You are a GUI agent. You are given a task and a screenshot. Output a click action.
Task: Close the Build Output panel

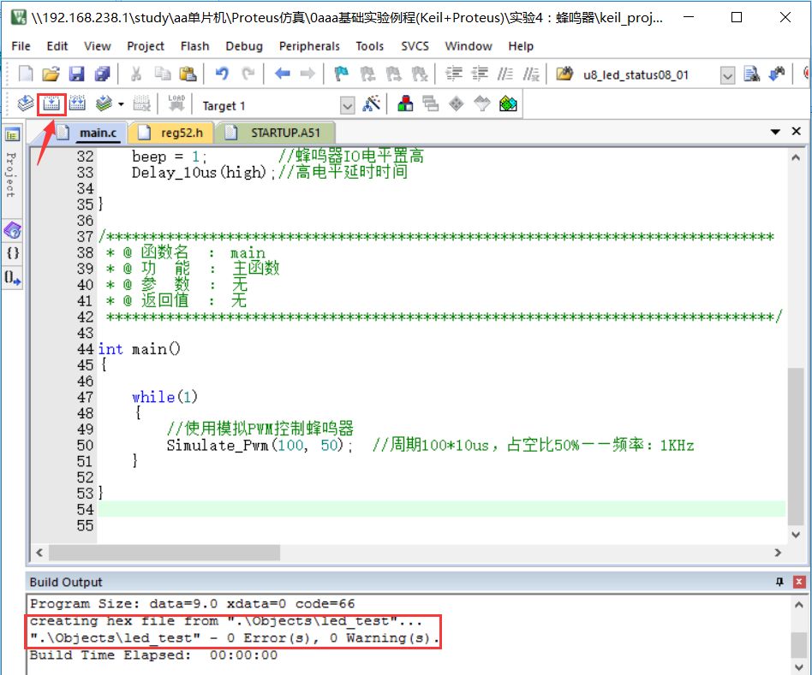799,582
